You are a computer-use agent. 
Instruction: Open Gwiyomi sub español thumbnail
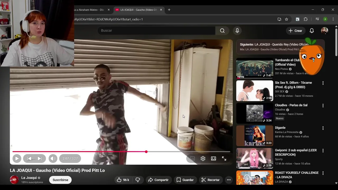[255, 158]
